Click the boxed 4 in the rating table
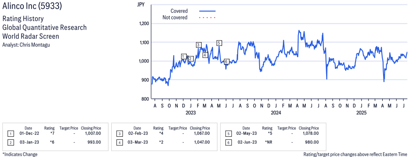The height and width of the screenshot is (157, 412). tap(120, 142)
